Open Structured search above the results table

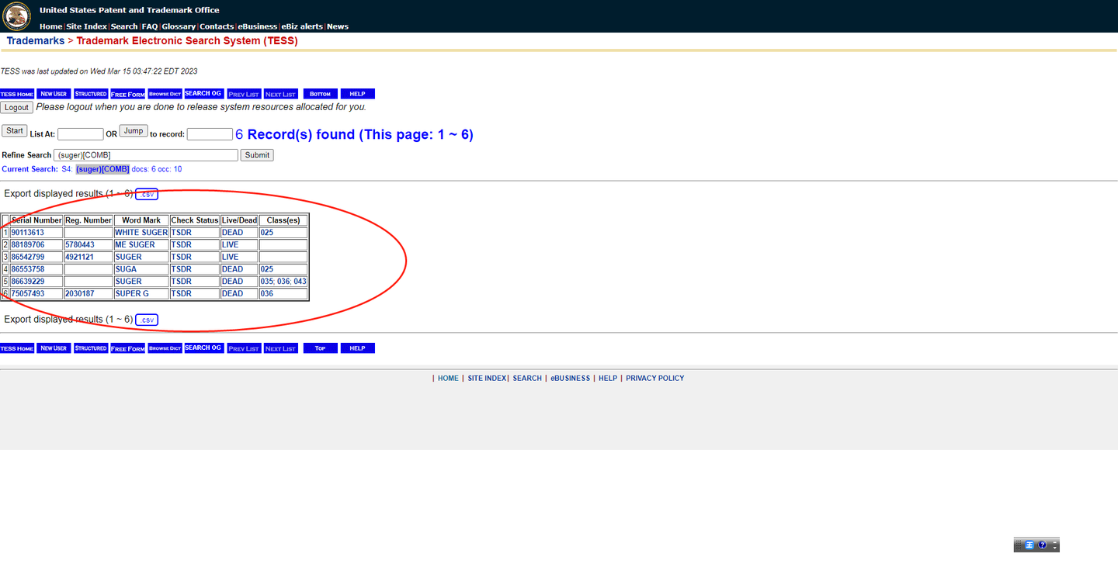91,94
